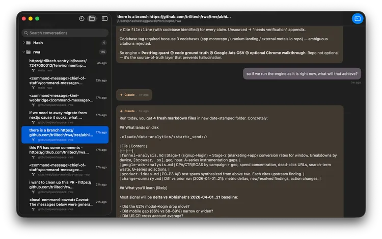Screen dimensions: 382x239
Task: Click the Claude spark icon in collapsed message
Action: [121, 95]
